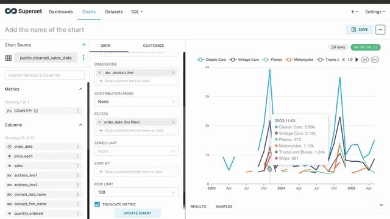Click the Dimensions drop columns area
The image size is (390, 219).
pos(136,81)
